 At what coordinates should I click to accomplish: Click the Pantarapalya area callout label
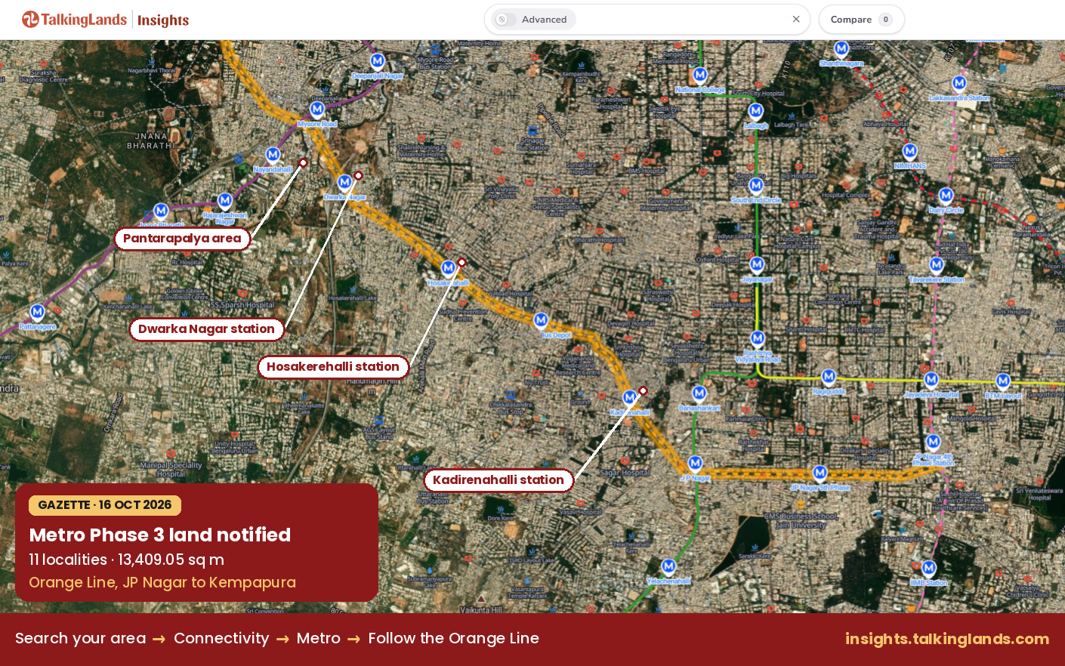click(x=182, y=239)
